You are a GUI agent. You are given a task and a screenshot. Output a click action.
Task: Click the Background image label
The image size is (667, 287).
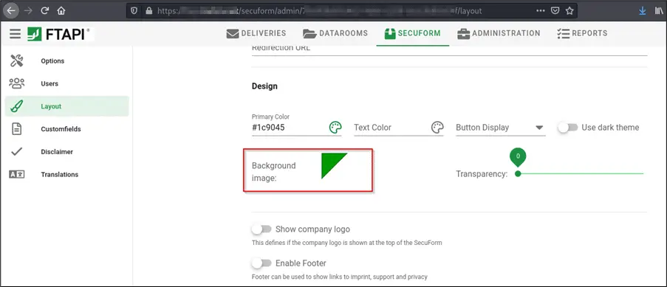tap(273, 172)
